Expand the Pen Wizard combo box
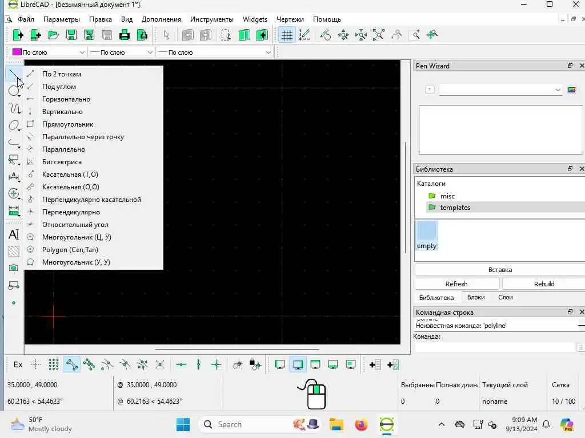Screen dimensions: 585x438 (500, 90)
